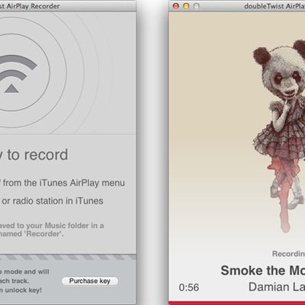The width and height of the screenshot is (305, 305).
Task: Click the "named 'Recorder'." text line
Action: pos(32,234)
